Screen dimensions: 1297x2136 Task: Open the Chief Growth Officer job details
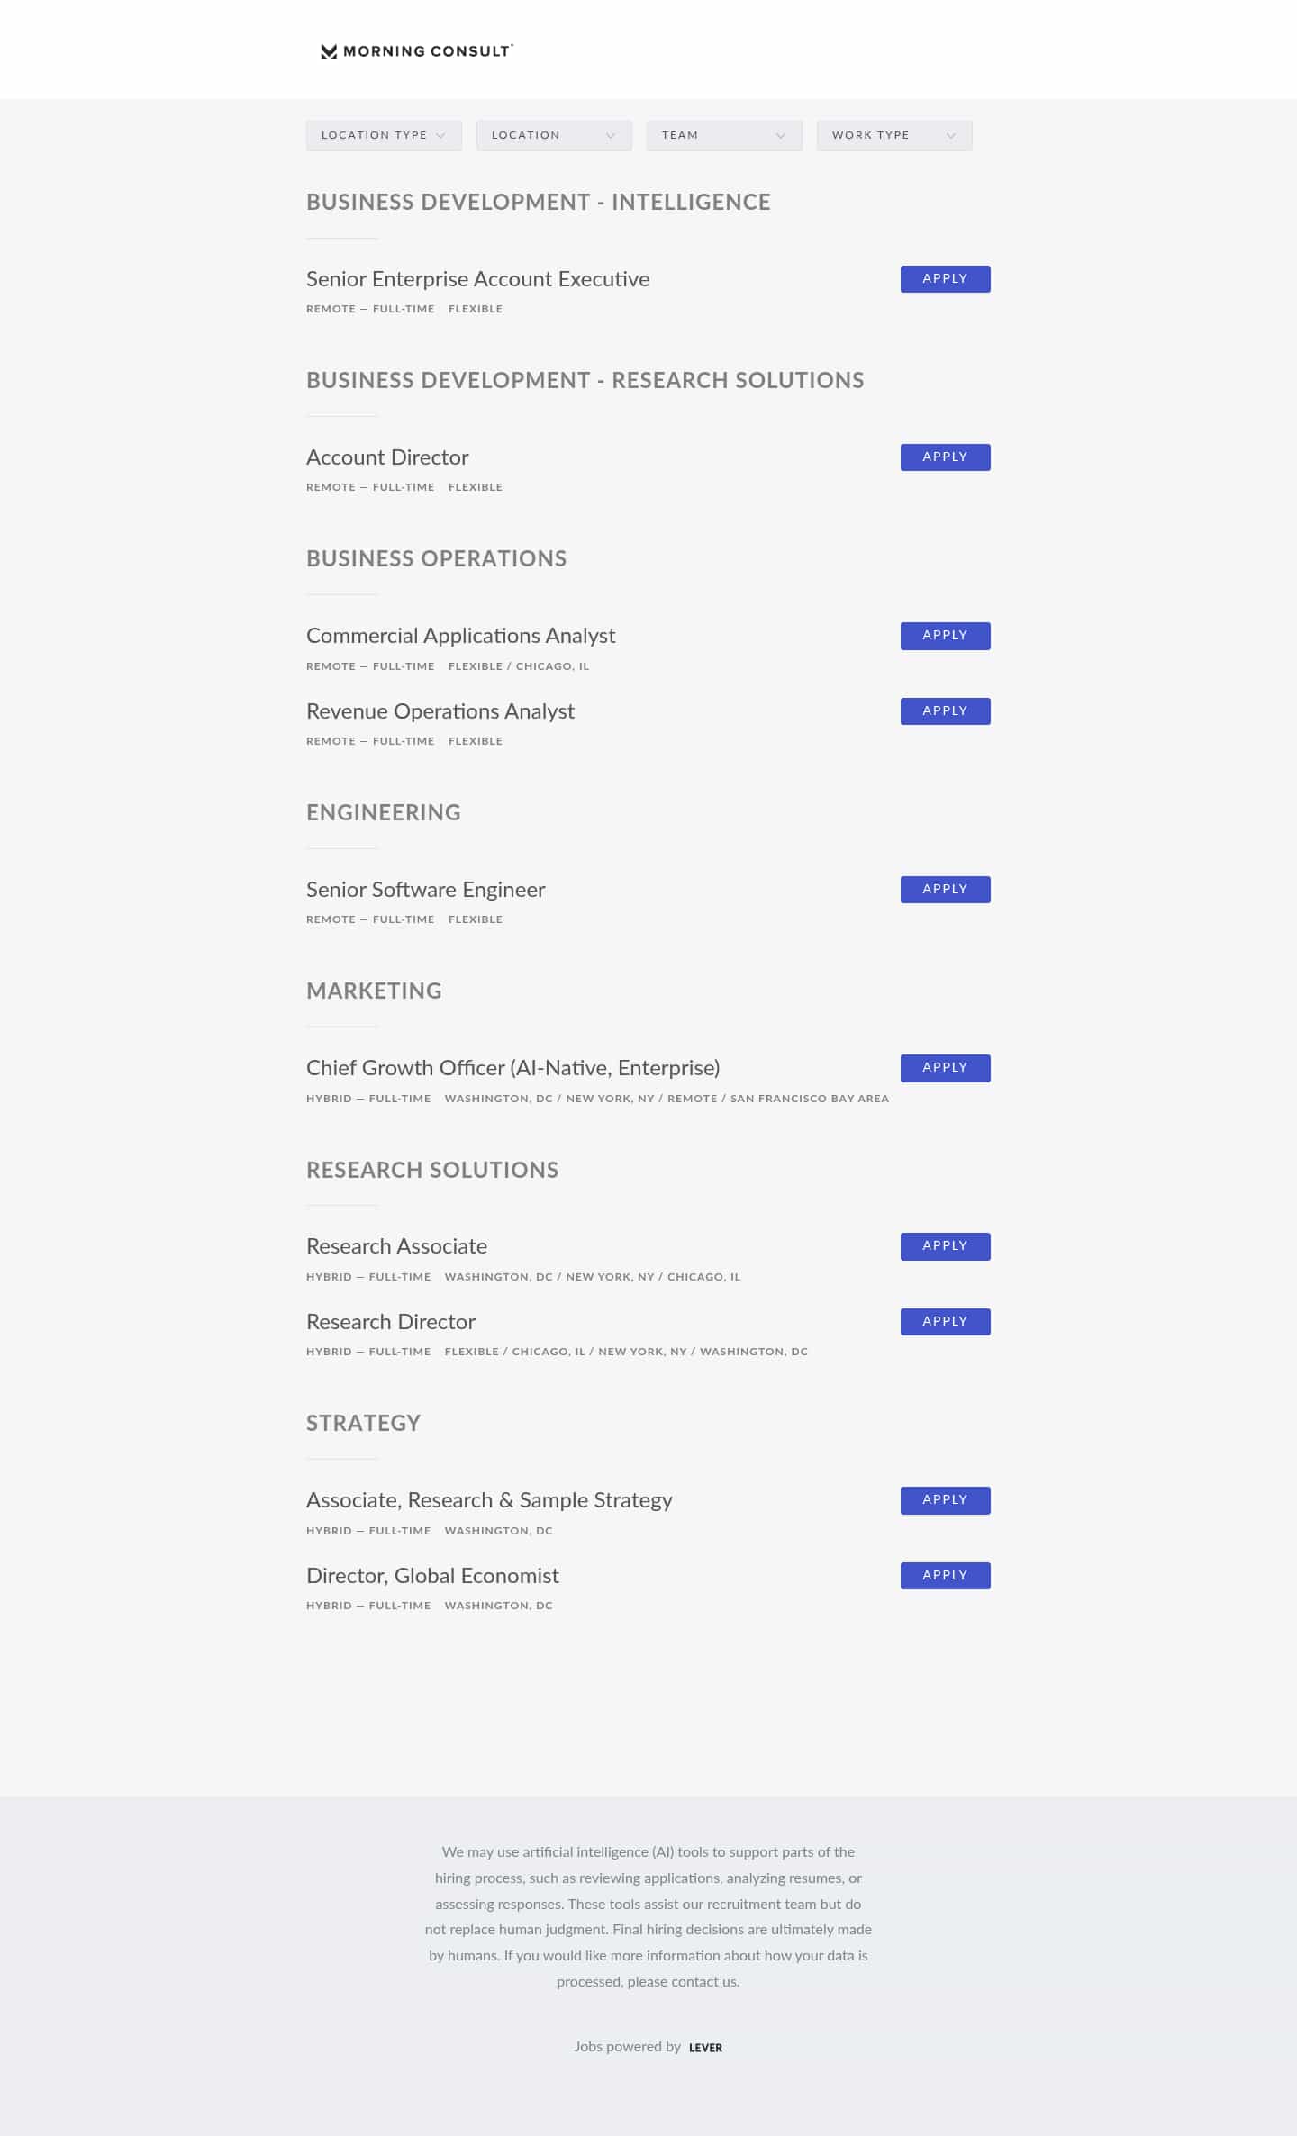pos(513,1068)
